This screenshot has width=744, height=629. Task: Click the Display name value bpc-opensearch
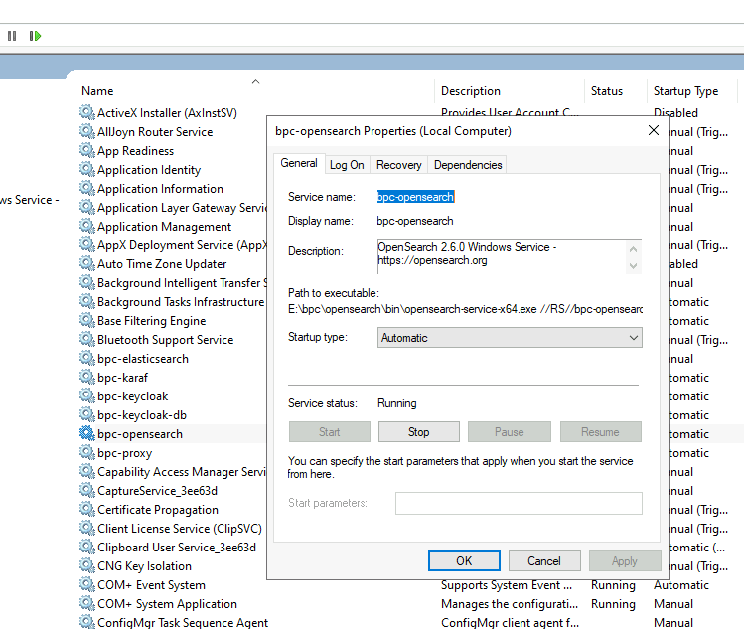[x=415, y=221]
